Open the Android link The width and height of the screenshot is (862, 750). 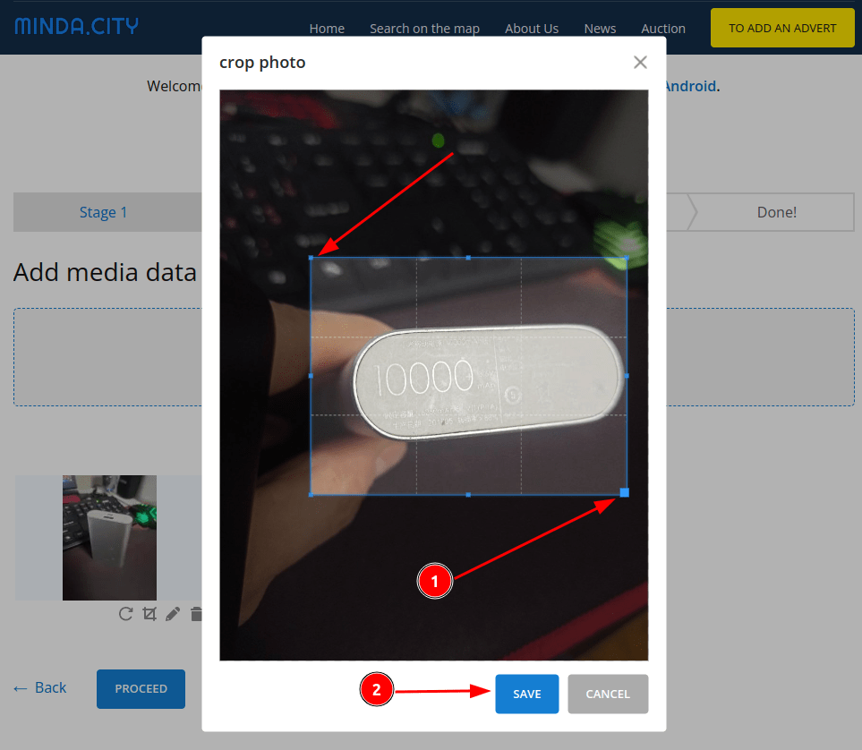pyautogui.click(x=691, y=86)
